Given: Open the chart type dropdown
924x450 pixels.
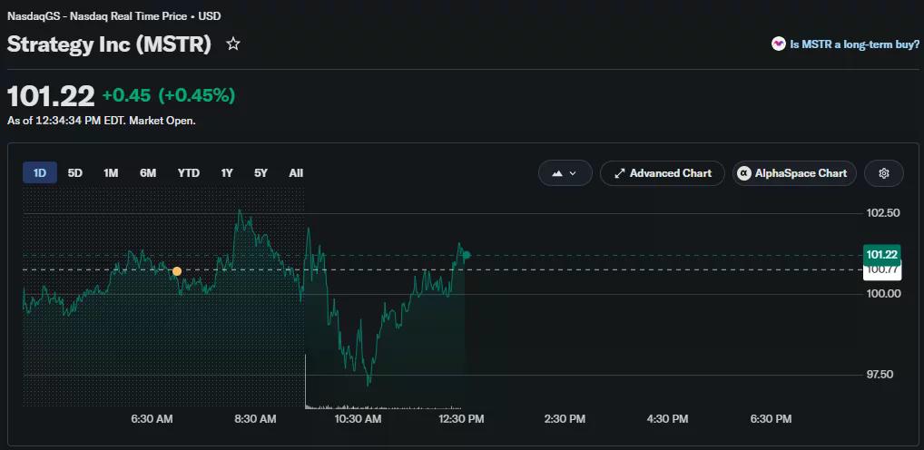Looking at the screenshot, I should [x=565, y=173].
